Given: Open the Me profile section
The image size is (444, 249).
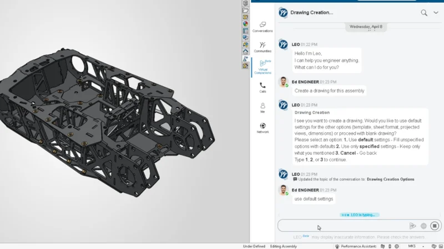Looking at the screenshot, I should (263, 107).
